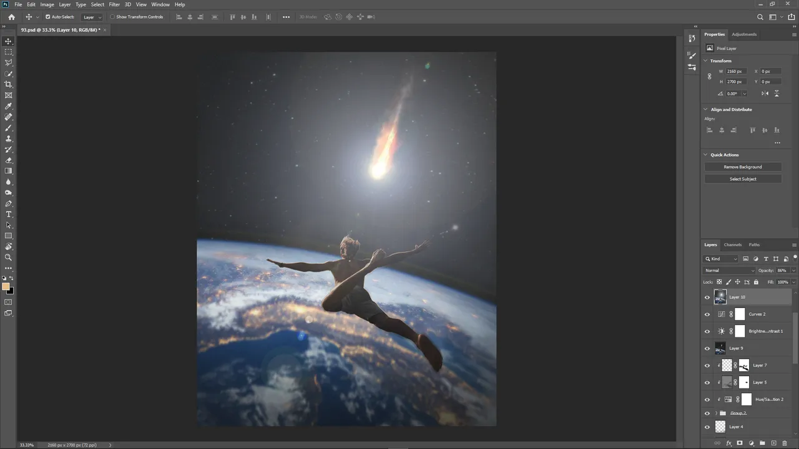Select the Crop tool
This screenshot has height=449, width=799.
pyautogui.click(x=8, y=84)
